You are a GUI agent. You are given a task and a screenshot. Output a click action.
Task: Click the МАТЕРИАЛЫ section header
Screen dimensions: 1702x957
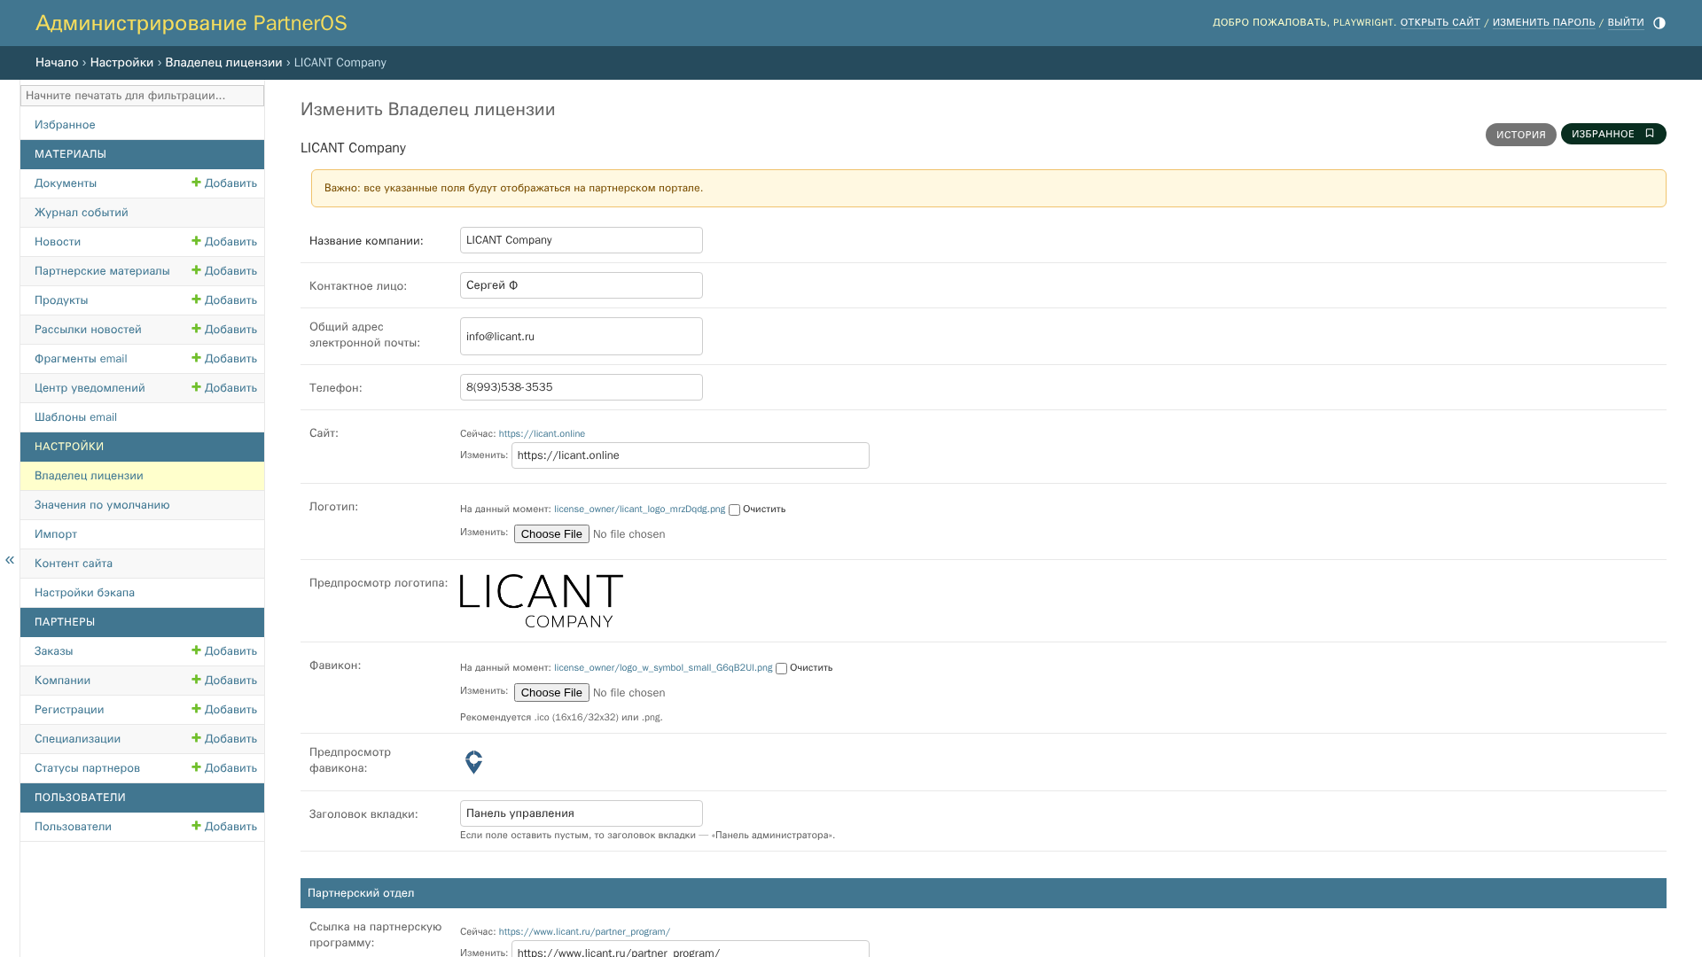pyautogui.click(x=142, y=154)
